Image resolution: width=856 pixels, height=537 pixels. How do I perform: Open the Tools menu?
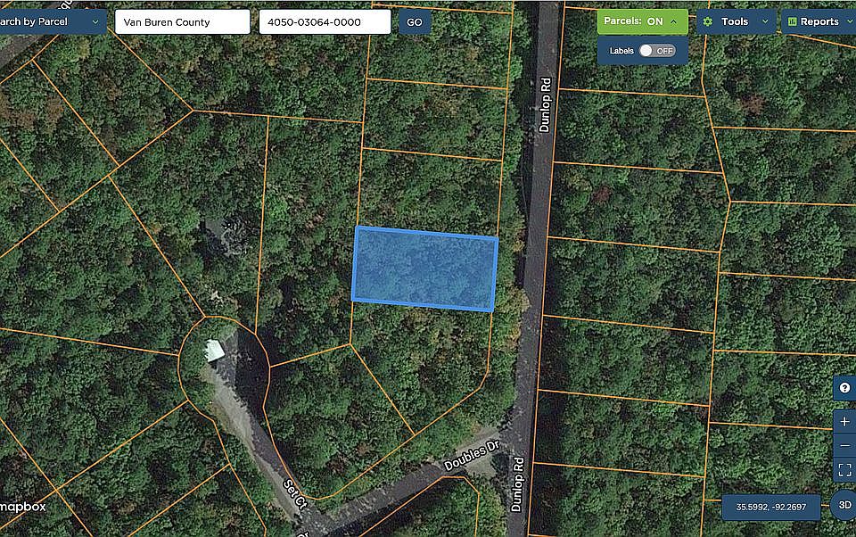(x=737, y=21)
